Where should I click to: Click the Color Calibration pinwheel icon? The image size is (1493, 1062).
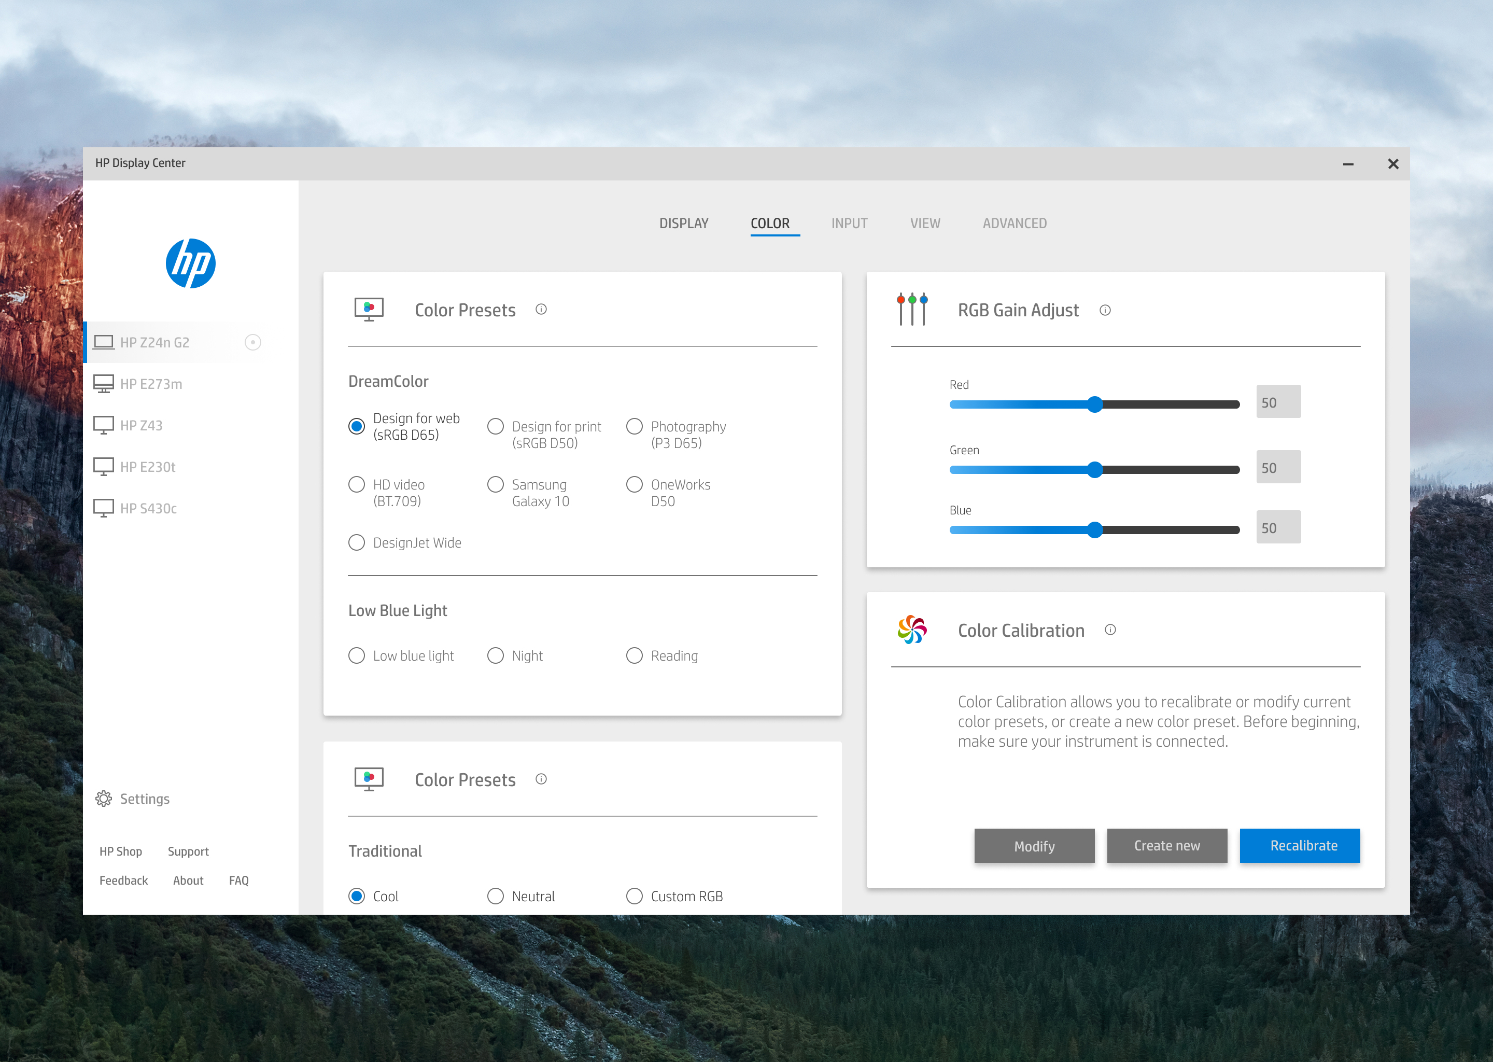(x=912, y=630)
